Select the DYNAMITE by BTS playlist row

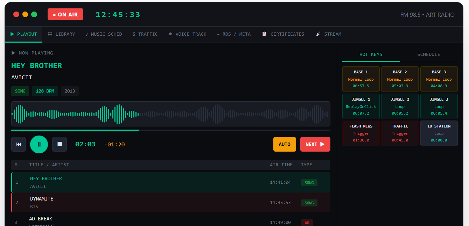171,203
